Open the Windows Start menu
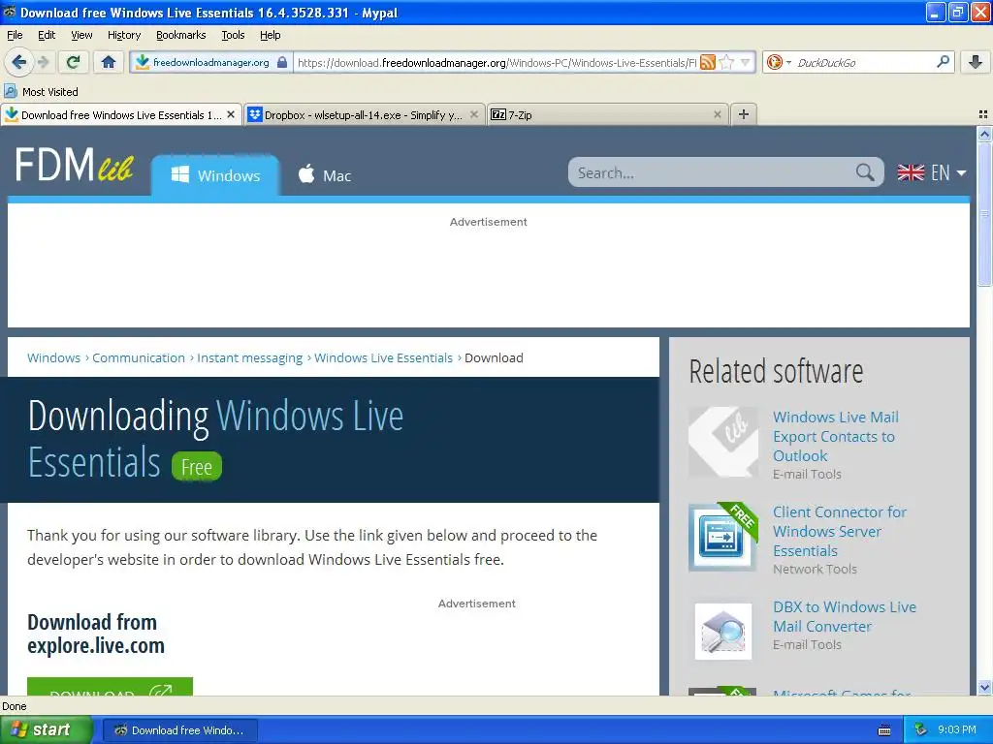The width and height of the screenshot is (993, 744). click(46, 730)
